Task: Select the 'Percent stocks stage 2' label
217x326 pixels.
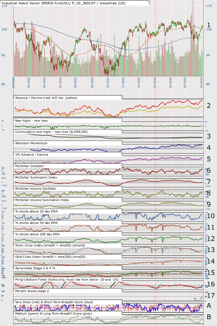Action: (x=32, y=291)
